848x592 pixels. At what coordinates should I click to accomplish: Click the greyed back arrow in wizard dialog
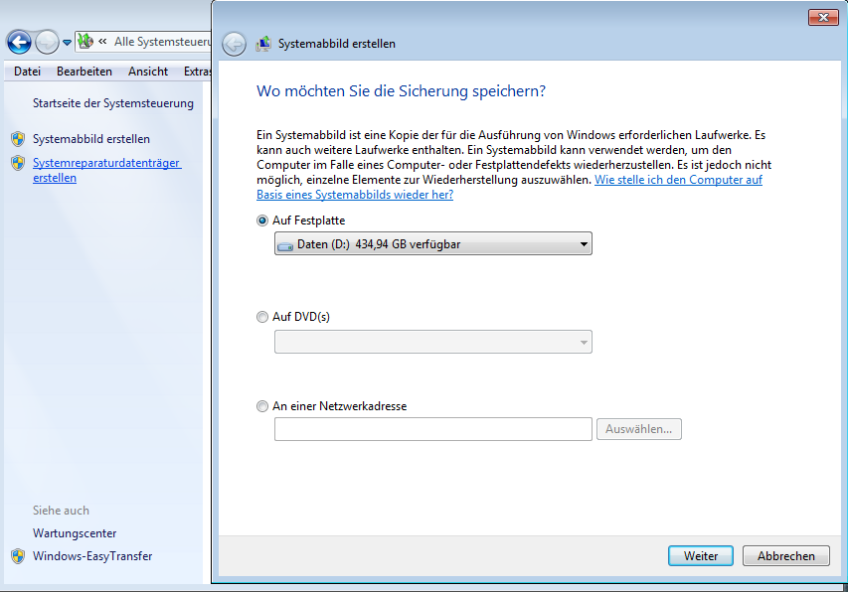235,44
